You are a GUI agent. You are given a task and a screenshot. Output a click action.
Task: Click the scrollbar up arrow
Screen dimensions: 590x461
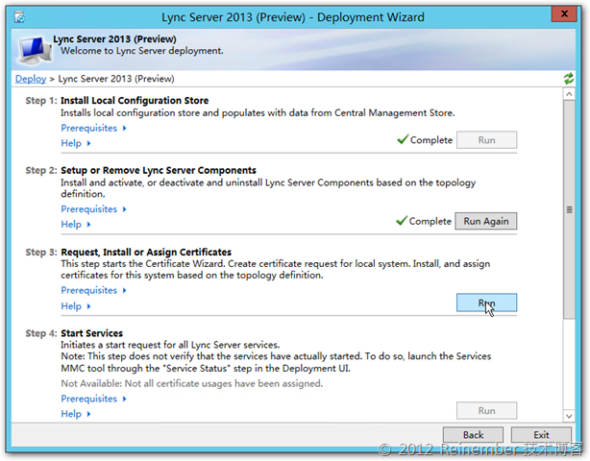[569, 94]
